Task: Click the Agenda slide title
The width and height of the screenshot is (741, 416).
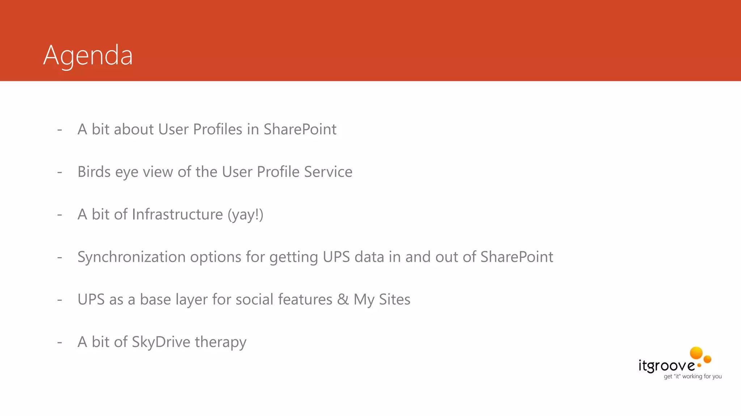Action: coord(88,55)
